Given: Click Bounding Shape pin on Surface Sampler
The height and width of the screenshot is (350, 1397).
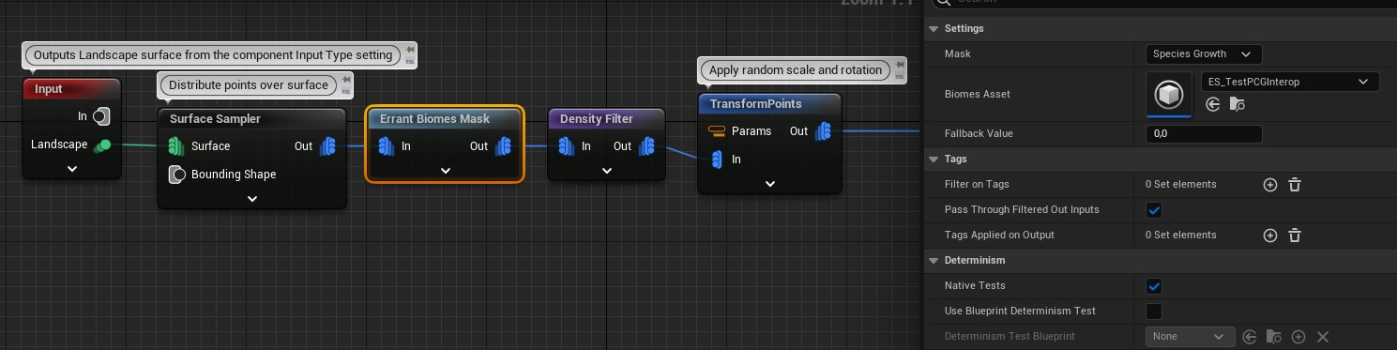Looking at the screenshot, I should tap(175, 175).
